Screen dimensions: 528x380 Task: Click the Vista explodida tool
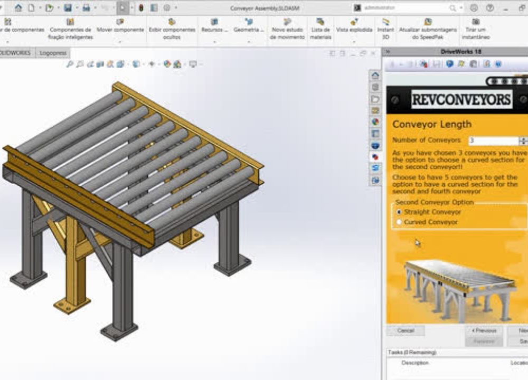pyautogui.click(x=354, y=26)
